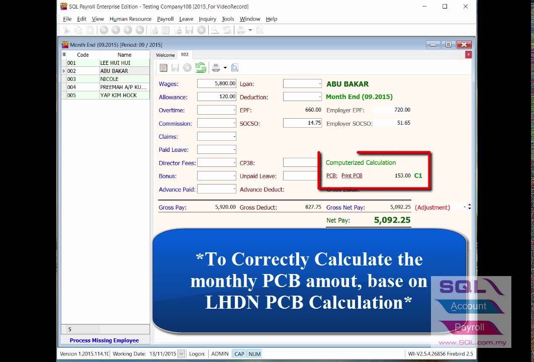Click the PCB: link
This screenshot has width=534, height=362.
tap(332, 176)
